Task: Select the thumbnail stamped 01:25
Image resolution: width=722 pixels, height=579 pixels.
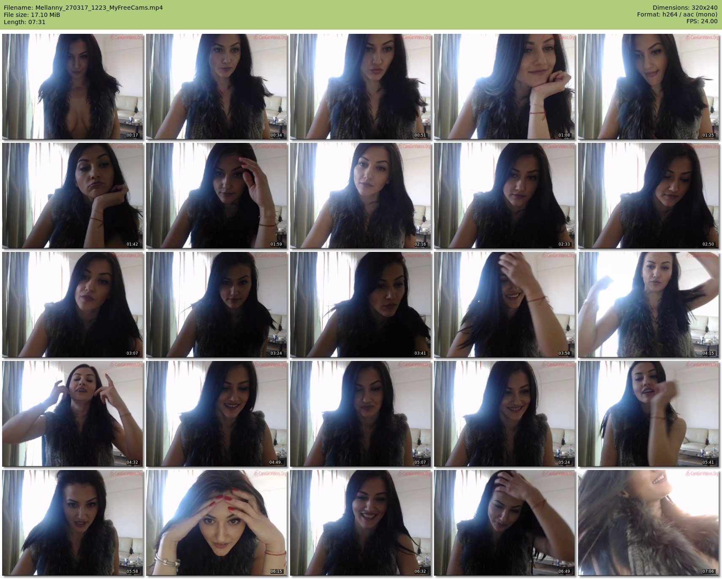Action: pos(649,86)
